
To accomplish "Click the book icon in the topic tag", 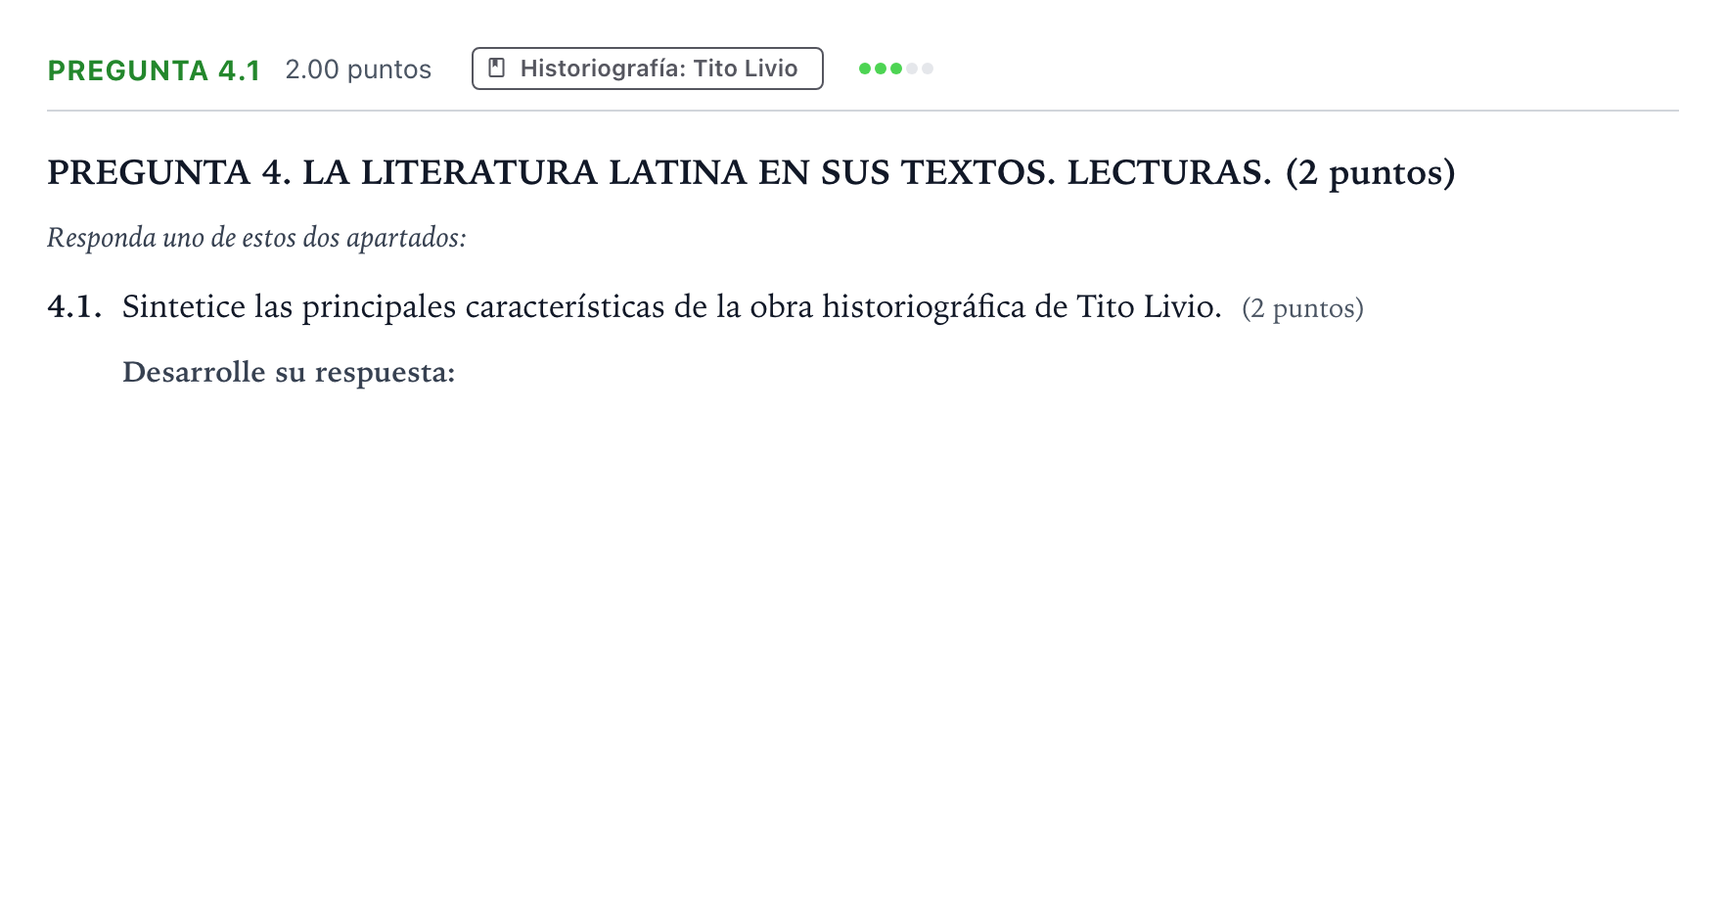I will coord(497,69).
